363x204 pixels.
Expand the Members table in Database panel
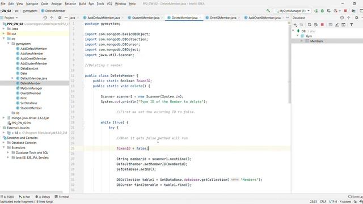click(302, 41)
